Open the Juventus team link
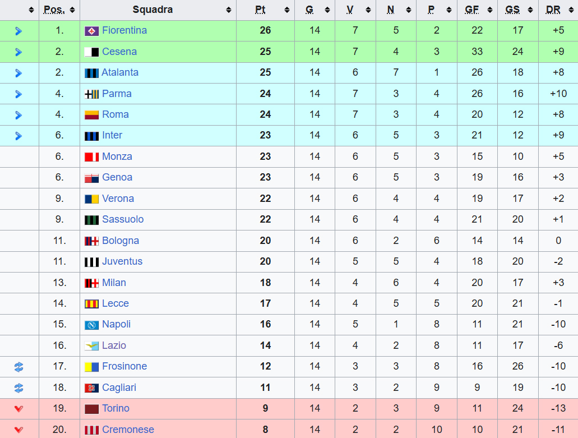 [122, 261]
